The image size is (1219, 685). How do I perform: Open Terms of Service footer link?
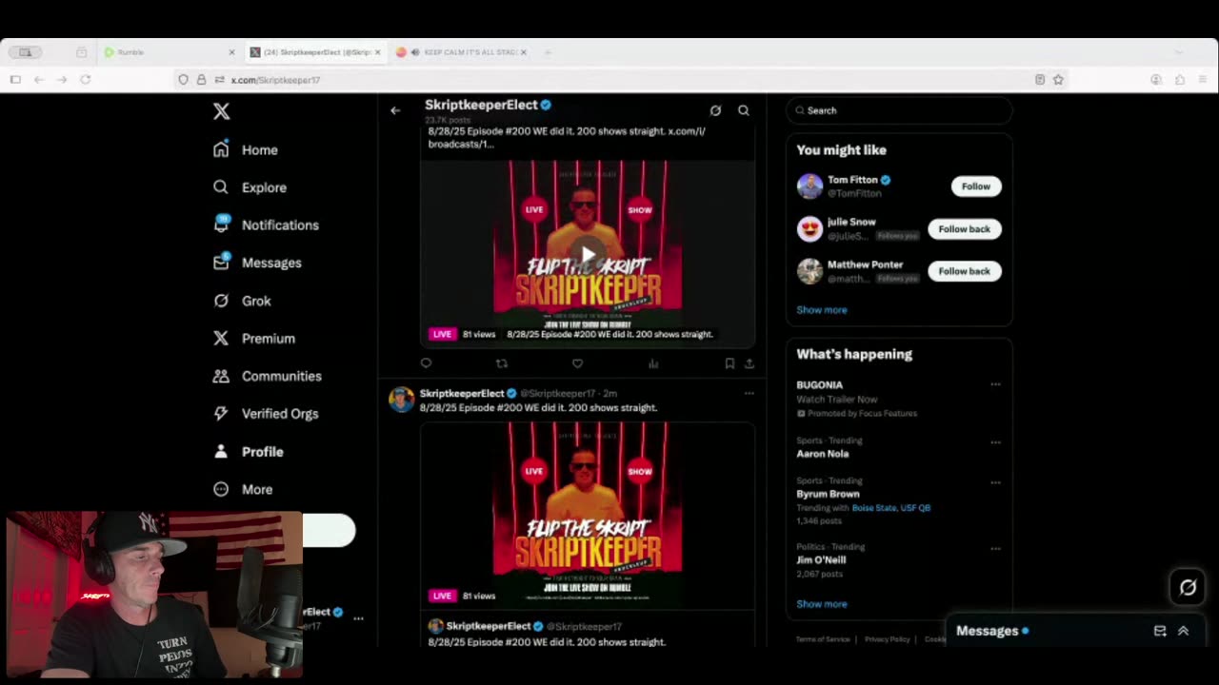(824, 639)
